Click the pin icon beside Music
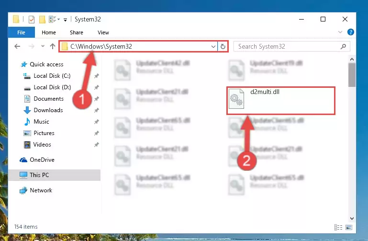This screenshot has width=368, height=241. click(97, 122)
